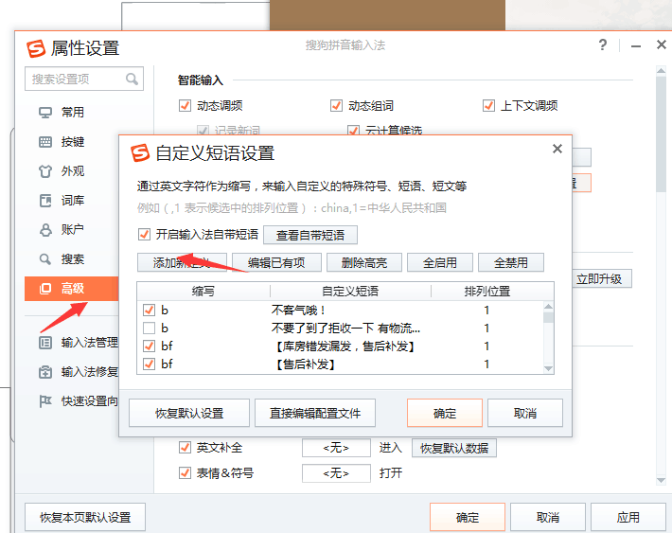Click the 全禁用 button

click(511, 262)
